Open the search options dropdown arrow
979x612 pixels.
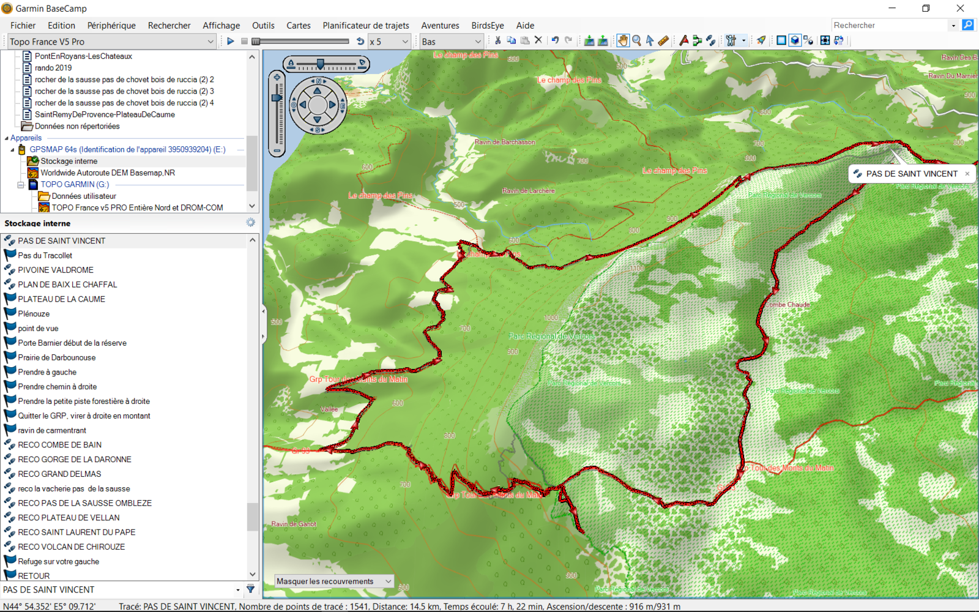[953, 26]
